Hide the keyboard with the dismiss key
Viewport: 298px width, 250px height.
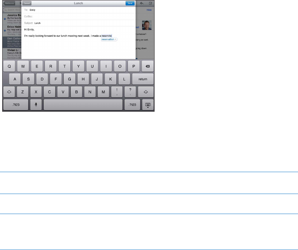click(148, 105)
